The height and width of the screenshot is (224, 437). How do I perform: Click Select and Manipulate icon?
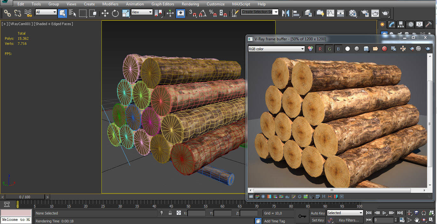[x=170, y=13]
